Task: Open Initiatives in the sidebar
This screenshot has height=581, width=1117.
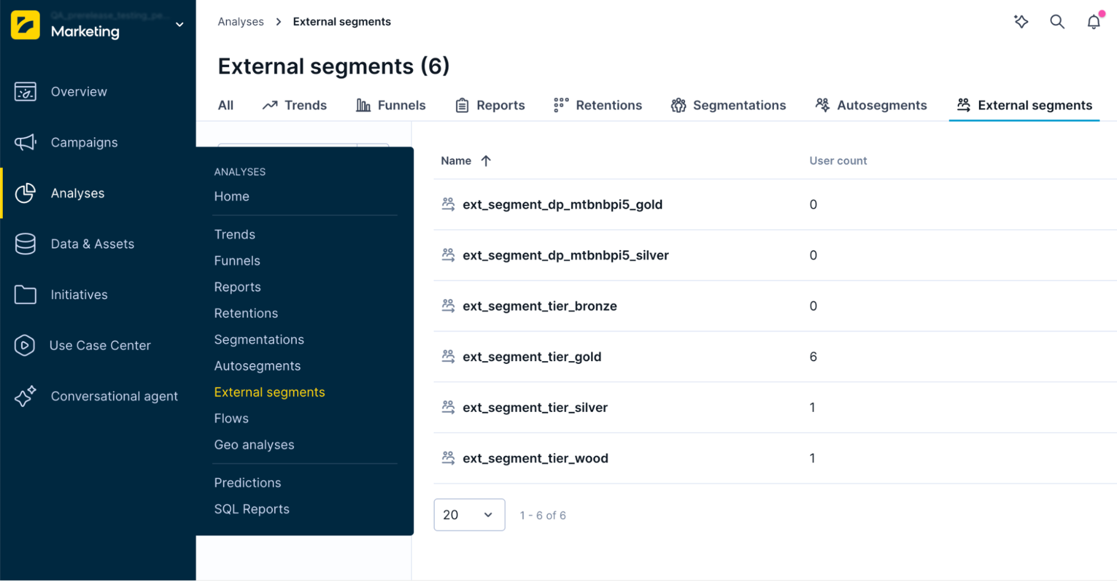Action: click(x=79, y=295)
